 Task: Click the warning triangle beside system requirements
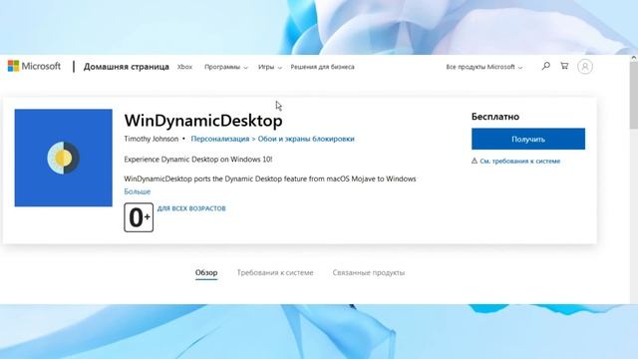point(475,161)
